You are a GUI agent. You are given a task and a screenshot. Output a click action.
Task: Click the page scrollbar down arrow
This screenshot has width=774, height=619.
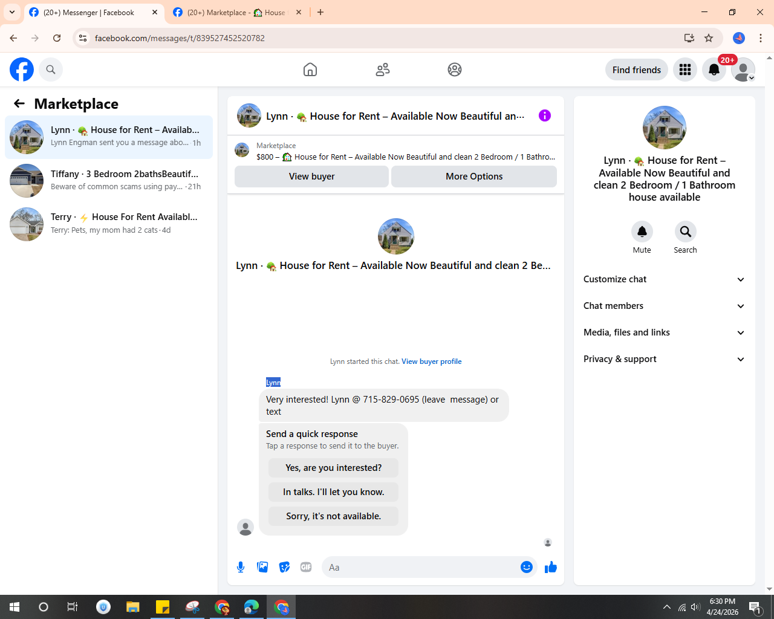point(769,589)
